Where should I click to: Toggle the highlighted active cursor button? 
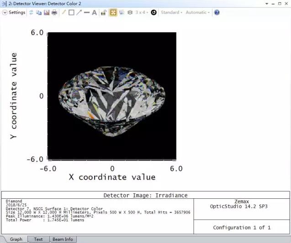pyautogui.click(x=113, y=12)
